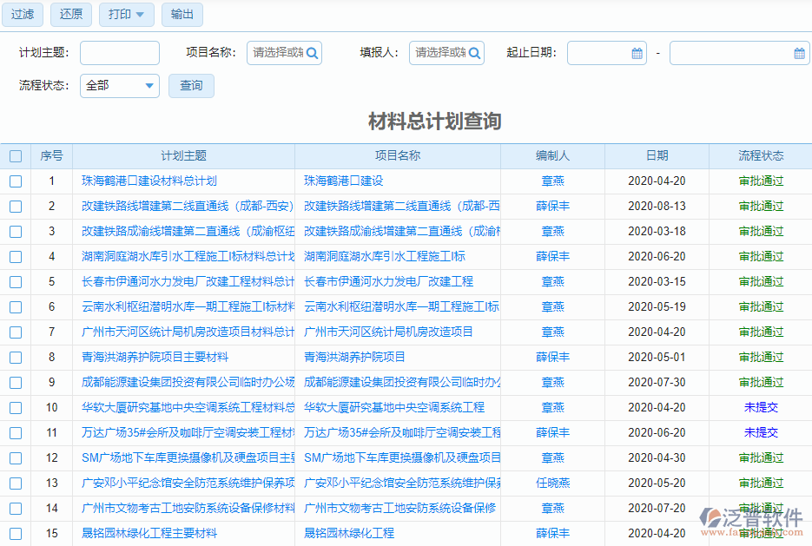Image resolution: width=812 pixels, height=546 pixels.
Task: Click the 输出 export icon button
Action: pyautogui.click(x=182, y=15)
